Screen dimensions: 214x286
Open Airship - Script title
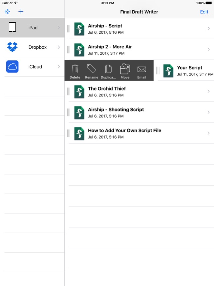point(105,26)
